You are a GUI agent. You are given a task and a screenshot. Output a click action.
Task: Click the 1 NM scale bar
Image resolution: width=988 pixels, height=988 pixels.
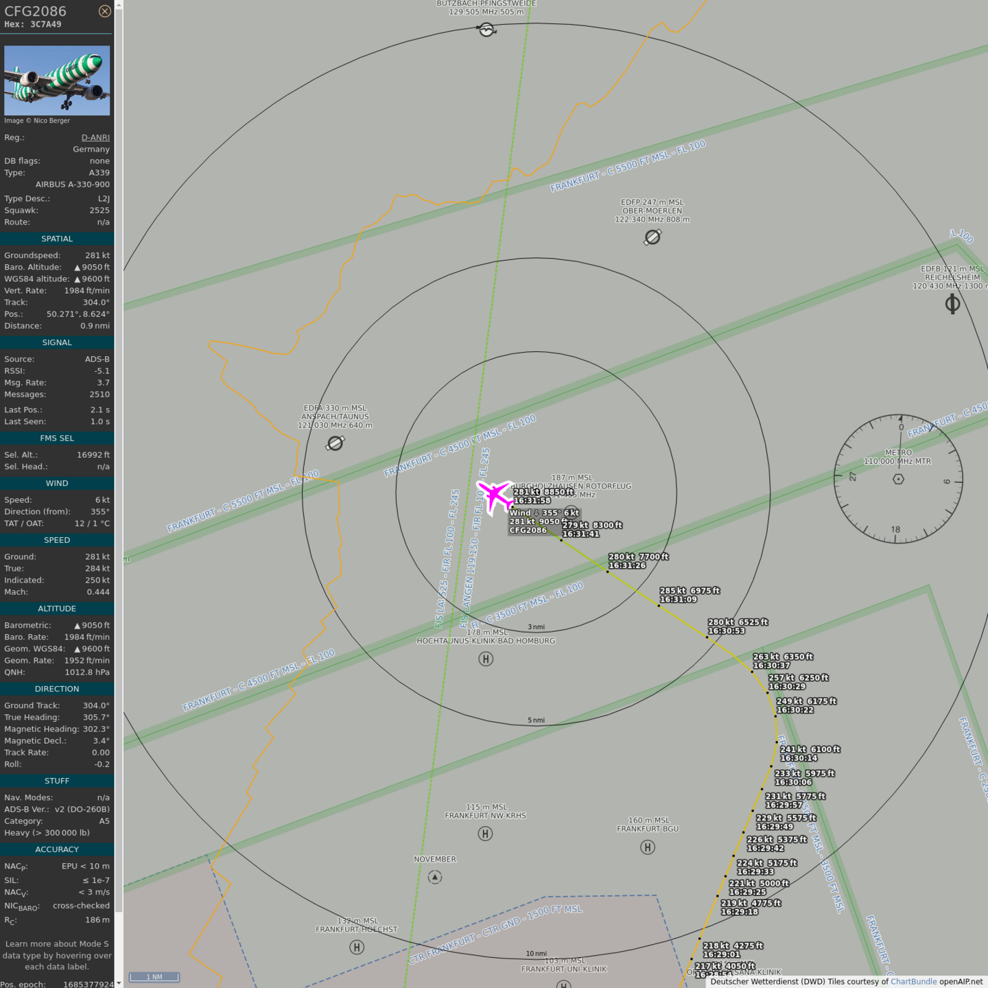154,977
